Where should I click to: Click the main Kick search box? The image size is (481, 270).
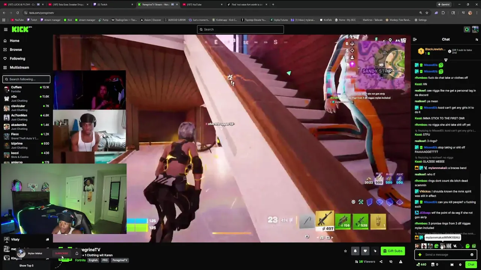pyautogui.click(x=240, y=29)
